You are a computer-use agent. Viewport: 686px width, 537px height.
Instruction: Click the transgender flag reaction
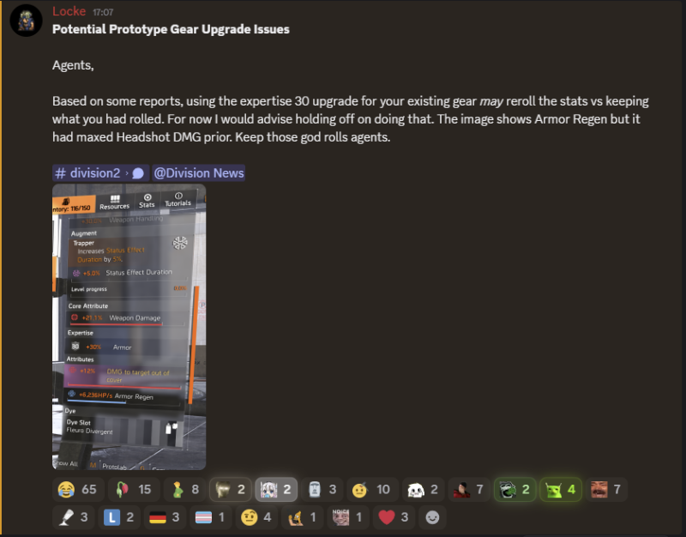click(x=211, y=517)
